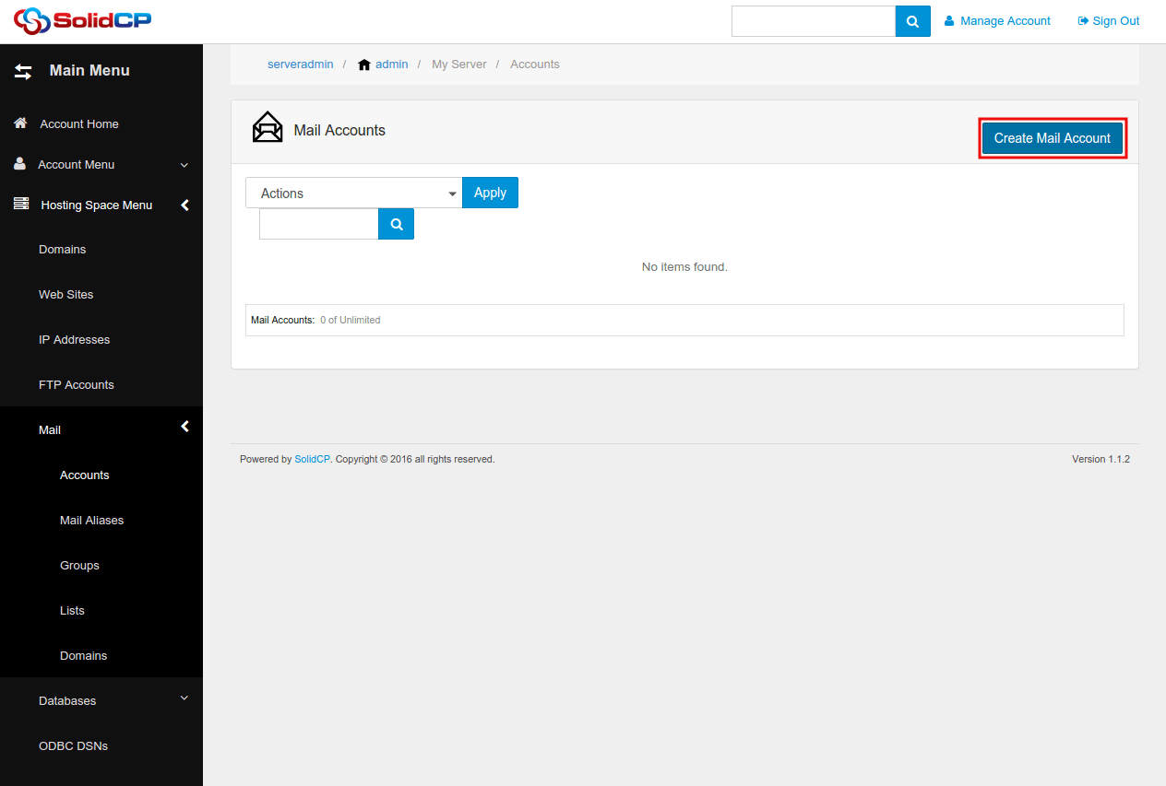The height and width of the screenshot is (786, 1166).
Task: Click the Sign Out link
Action: pyautogui.click(x=1116, y=20)
